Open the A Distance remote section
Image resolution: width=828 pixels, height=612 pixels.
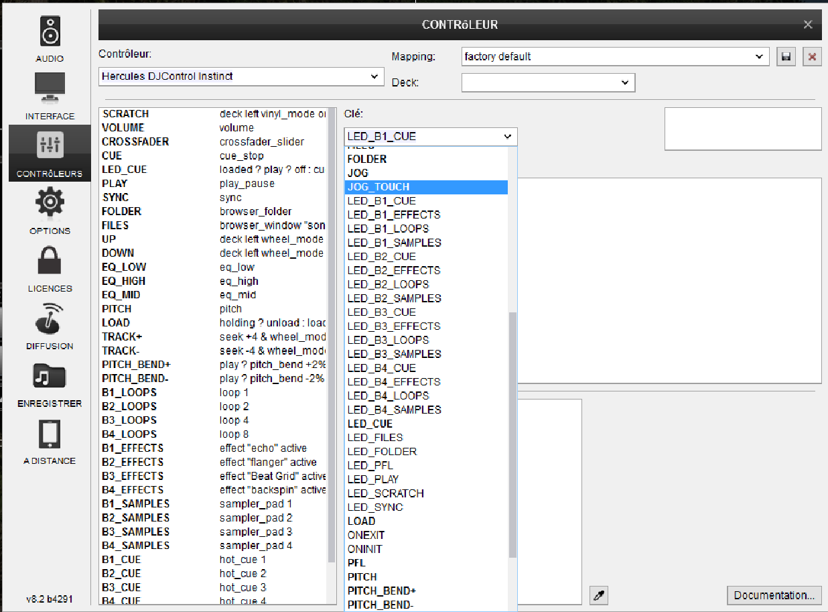50,441
